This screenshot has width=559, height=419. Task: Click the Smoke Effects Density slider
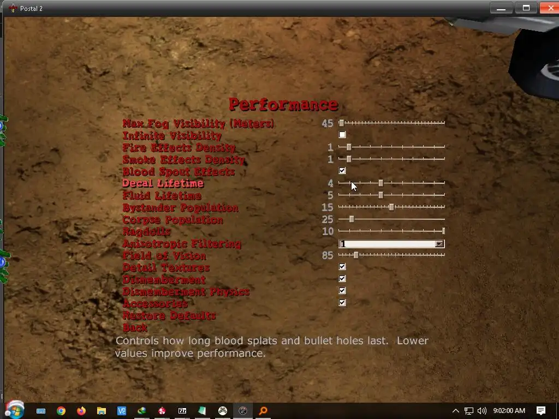[x=391, y=159]
